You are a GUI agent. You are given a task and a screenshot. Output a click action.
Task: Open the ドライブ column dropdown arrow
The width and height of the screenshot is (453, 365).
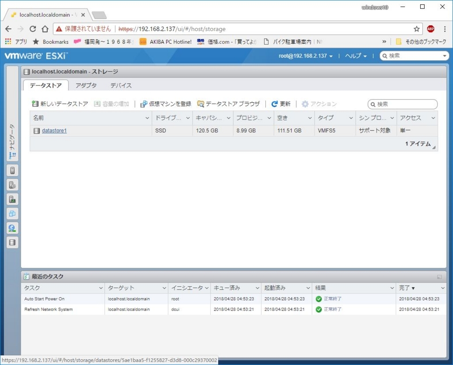click(x=188, y=118)
